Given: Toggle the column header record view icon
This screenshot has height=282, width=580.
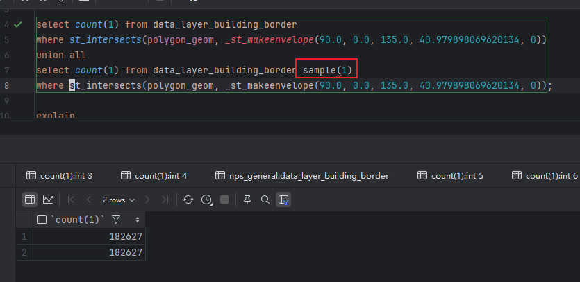Looking at the screenshot, I should (42, 220).
